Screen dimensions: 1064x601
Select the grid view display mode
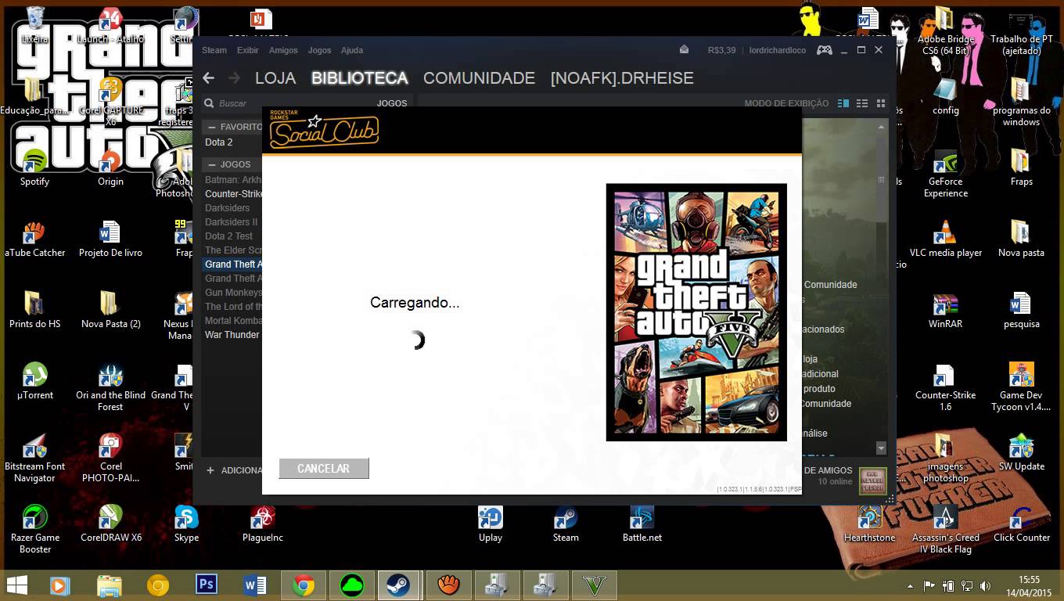[881, 103]
